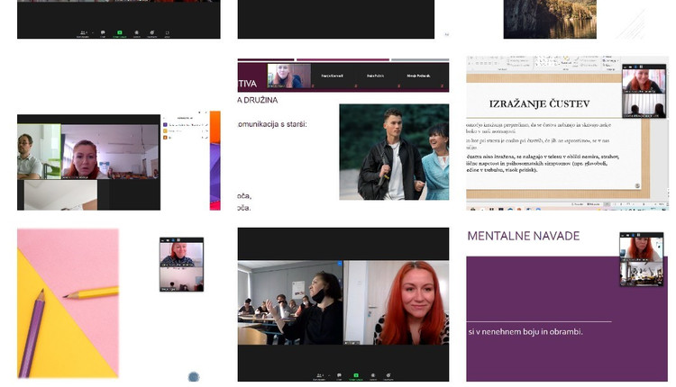Click the PowerPoint ribbon above Izražanje Čustev slide

click(541, 65)
